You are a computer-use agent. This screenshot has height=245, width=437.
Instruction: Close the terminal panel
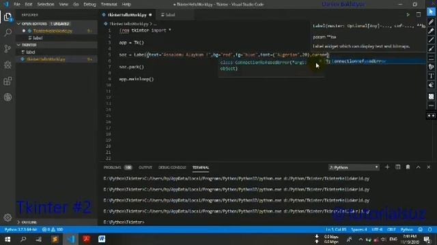[x=429, y=167]
